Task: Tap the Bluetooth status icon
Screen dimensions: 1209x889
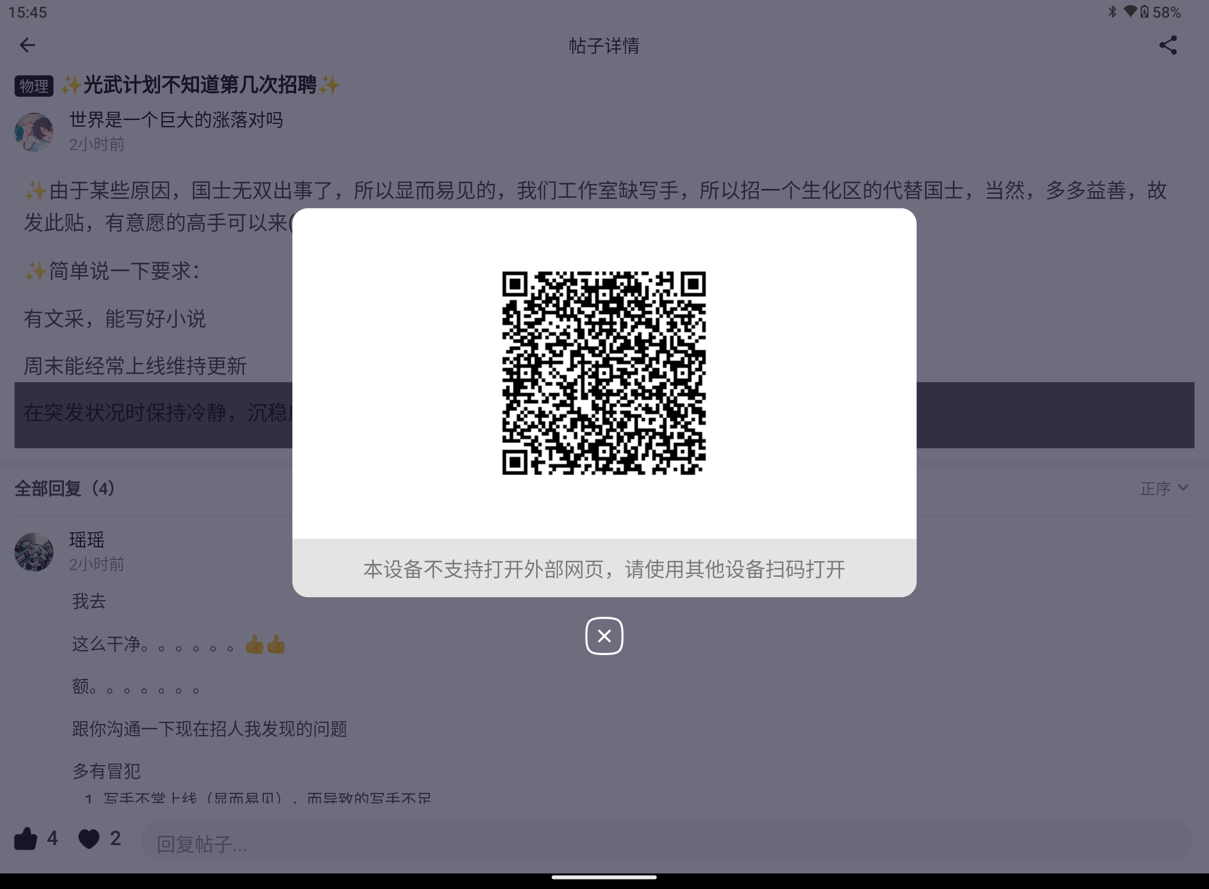Action: coord(1112,12)
